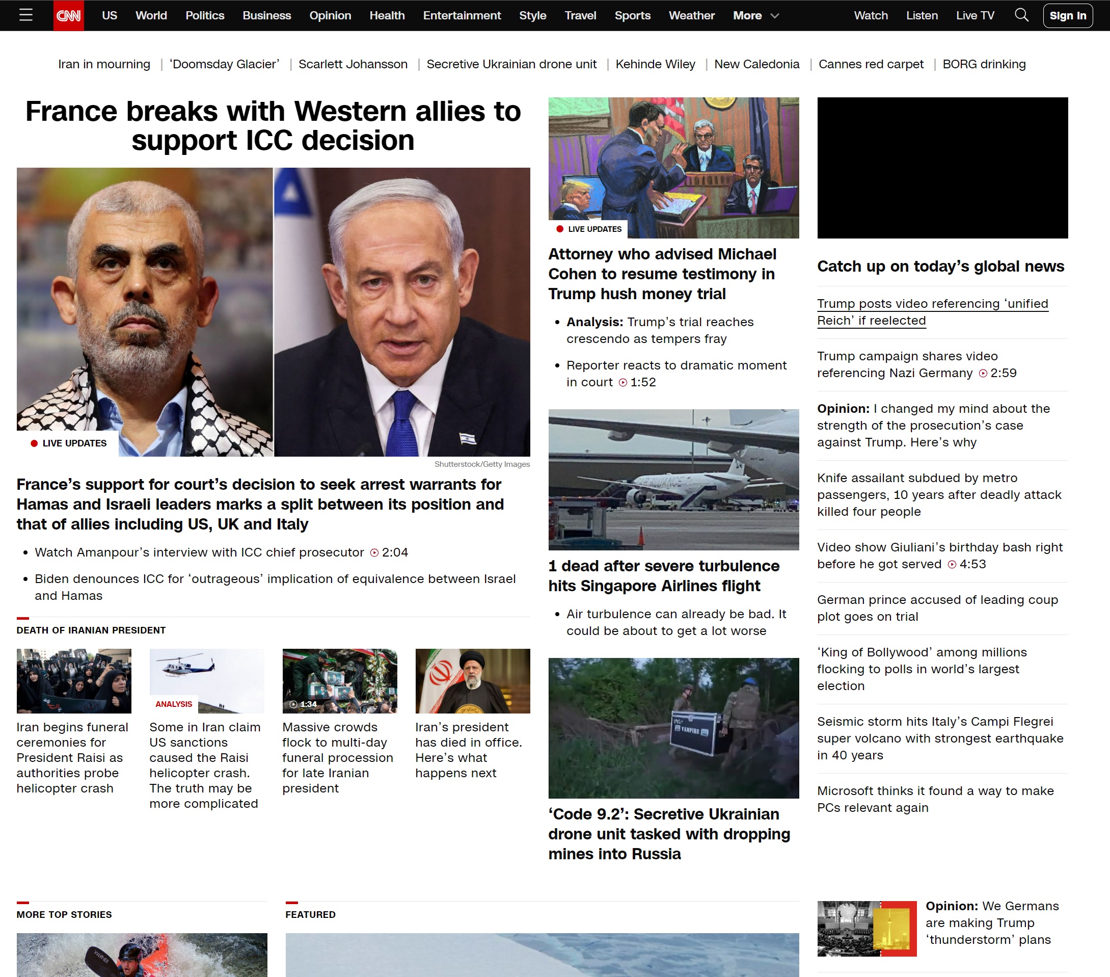Open trending topic BORG drinking

click(984, 64)
